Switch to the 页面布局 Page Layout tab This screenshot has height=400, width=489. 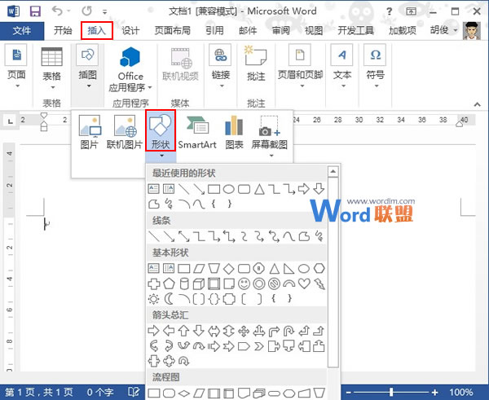click(173, 31)
